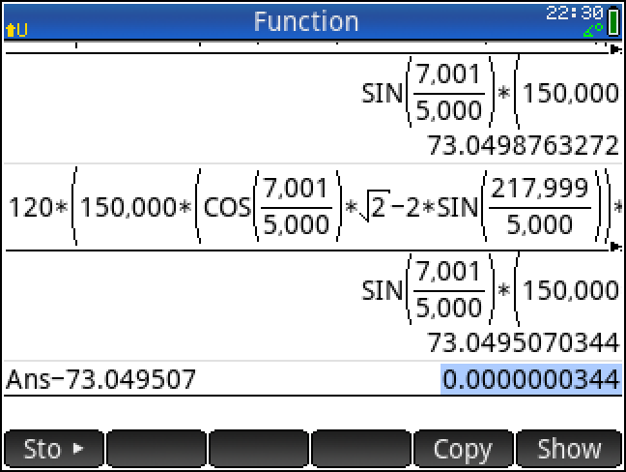The width and height of the screenshot is (626, 472).
Task: Tap the highlighted 0.0000000344 result
Action: pos(529,379)
